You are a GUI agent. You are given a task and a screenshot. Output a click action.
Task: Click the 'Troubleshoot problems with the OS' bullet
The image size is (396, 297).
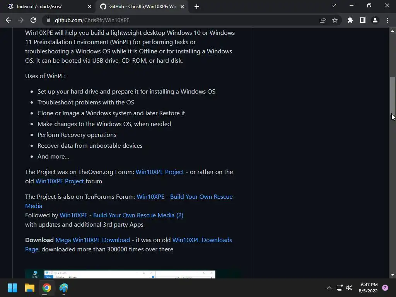85,102
